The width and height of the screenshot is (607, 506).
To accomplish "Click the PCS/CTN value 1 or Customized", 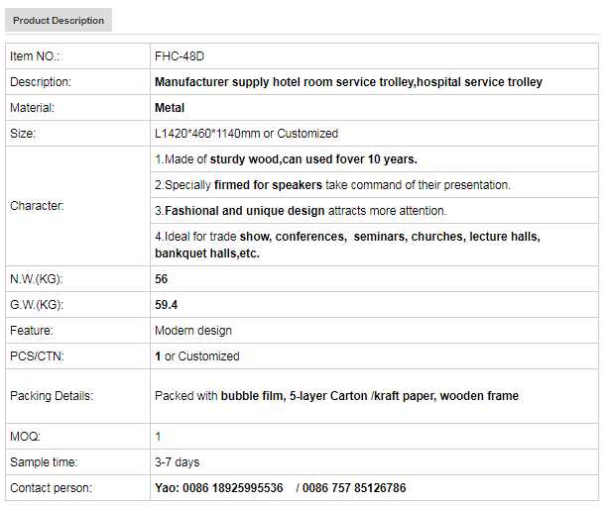I will [x=196, y=356].
